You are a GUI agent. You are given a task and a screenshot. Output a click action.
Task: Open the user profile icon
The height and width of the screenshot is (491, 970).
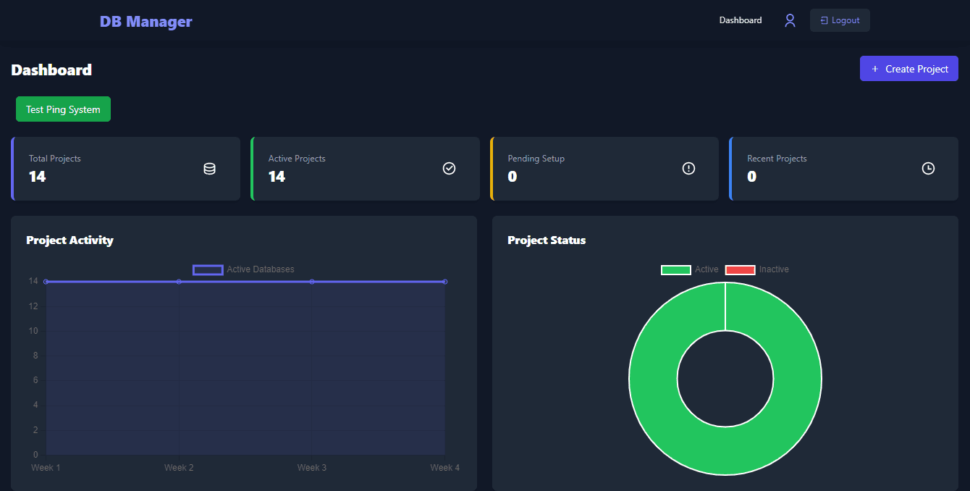[790, 21]
